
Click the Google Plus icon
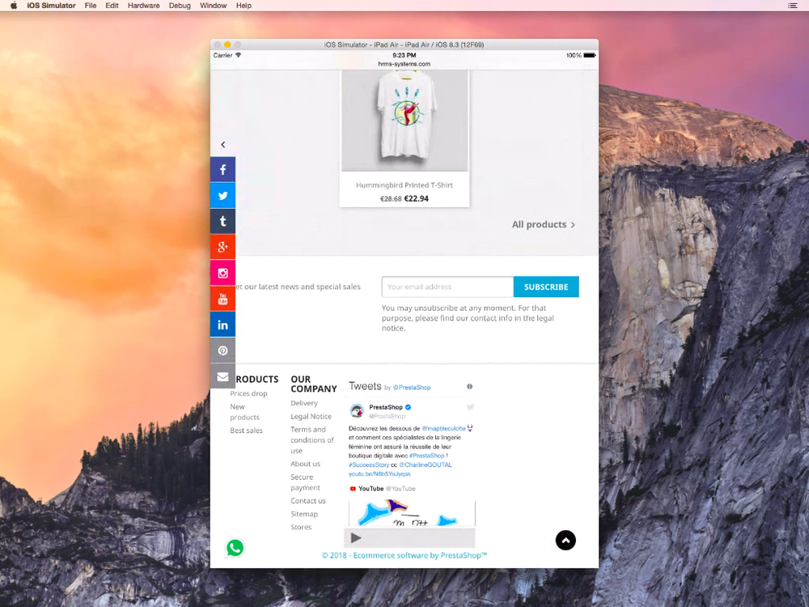[x=223, y=247]
